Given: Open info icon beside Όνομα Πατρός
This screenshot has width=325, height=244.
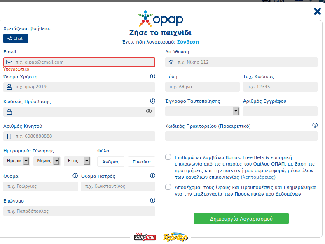Looking at the screenshot, I should 153,176.
